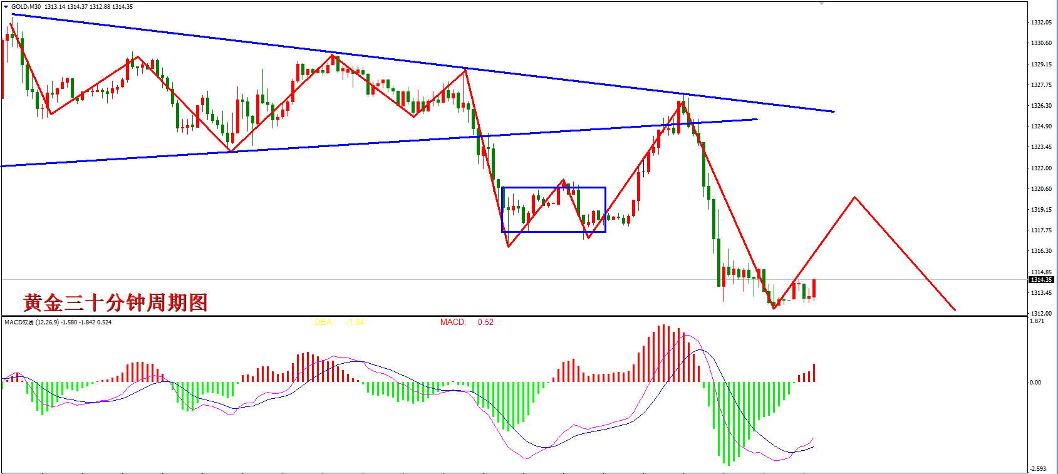1058x474 pixels.
Task: Click the 1327.75 price scale label
Action: coord(1042,85)
